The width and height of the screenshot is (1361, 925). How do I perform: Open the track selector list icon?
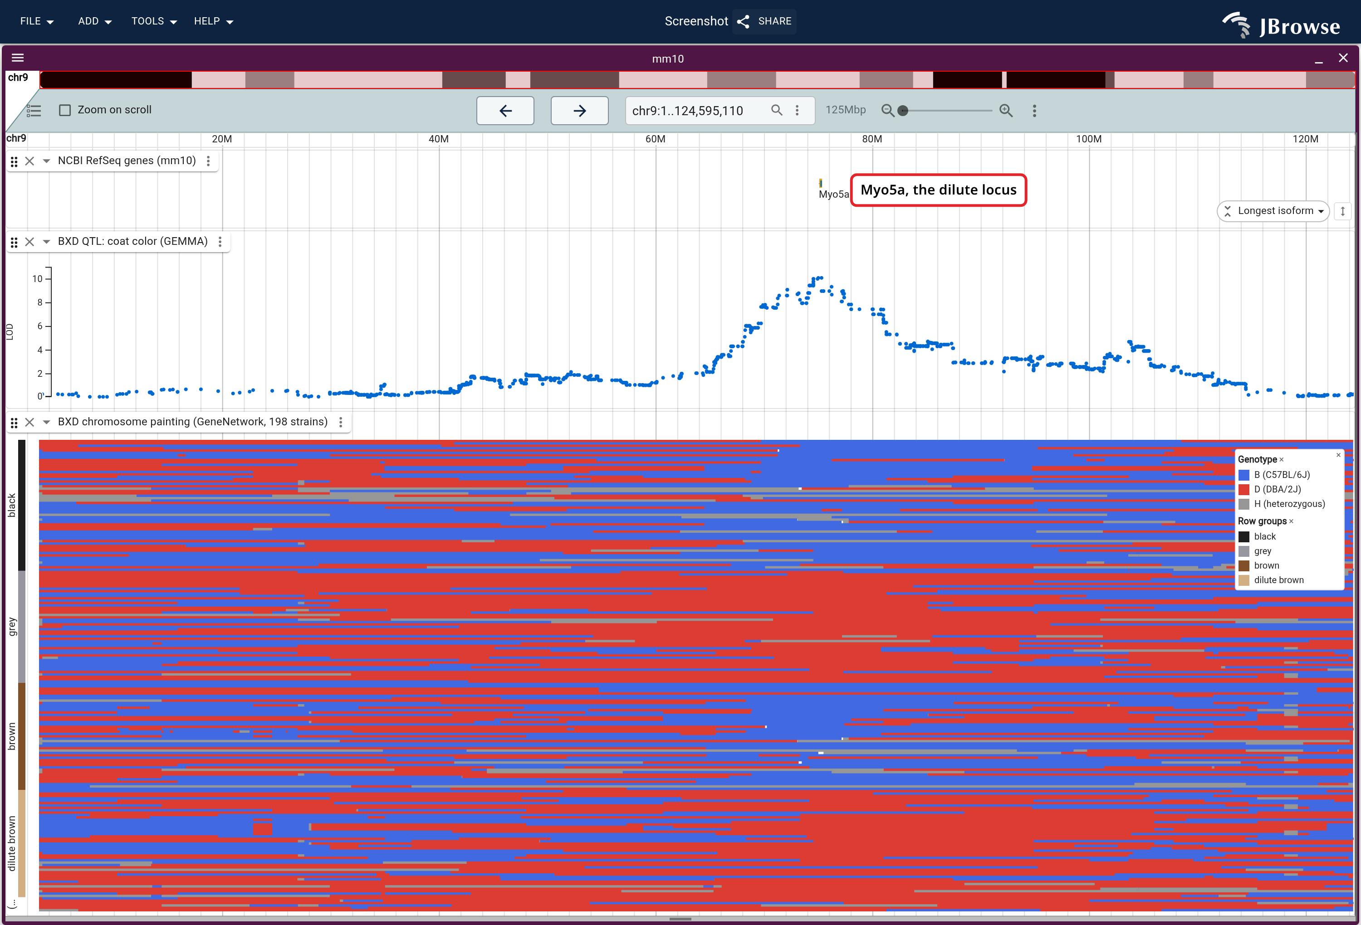coord(34,110)
